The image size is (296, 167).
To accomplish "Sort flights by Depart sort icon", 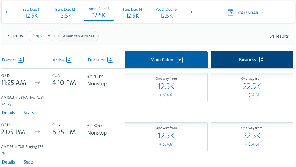I will click(21, 60).
